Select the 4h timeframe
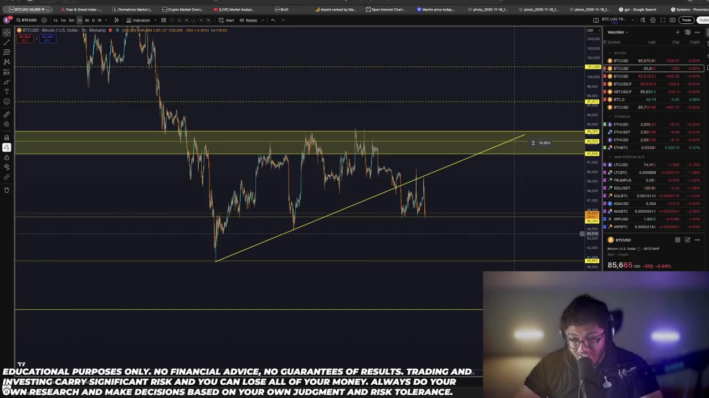Viewport: 709px width, 398px height. pos(86,20)
